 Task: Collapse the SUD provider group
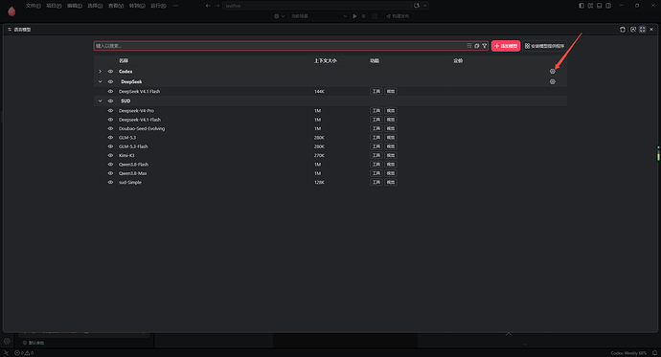pyautogui.click(x=100, y=101)
